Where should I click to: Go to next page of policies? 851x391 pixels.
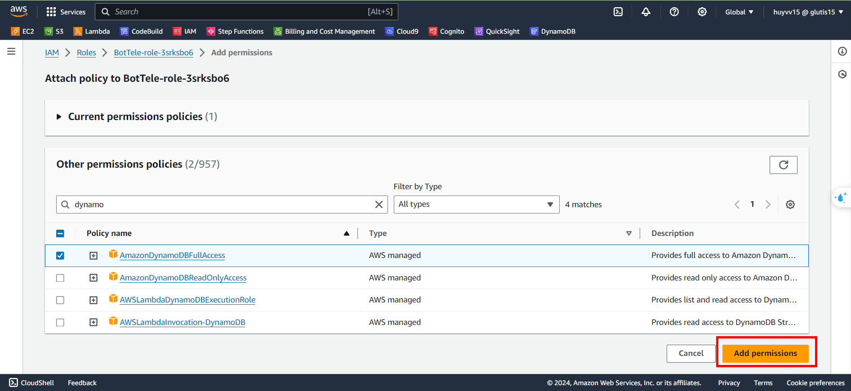click(768, 204)
